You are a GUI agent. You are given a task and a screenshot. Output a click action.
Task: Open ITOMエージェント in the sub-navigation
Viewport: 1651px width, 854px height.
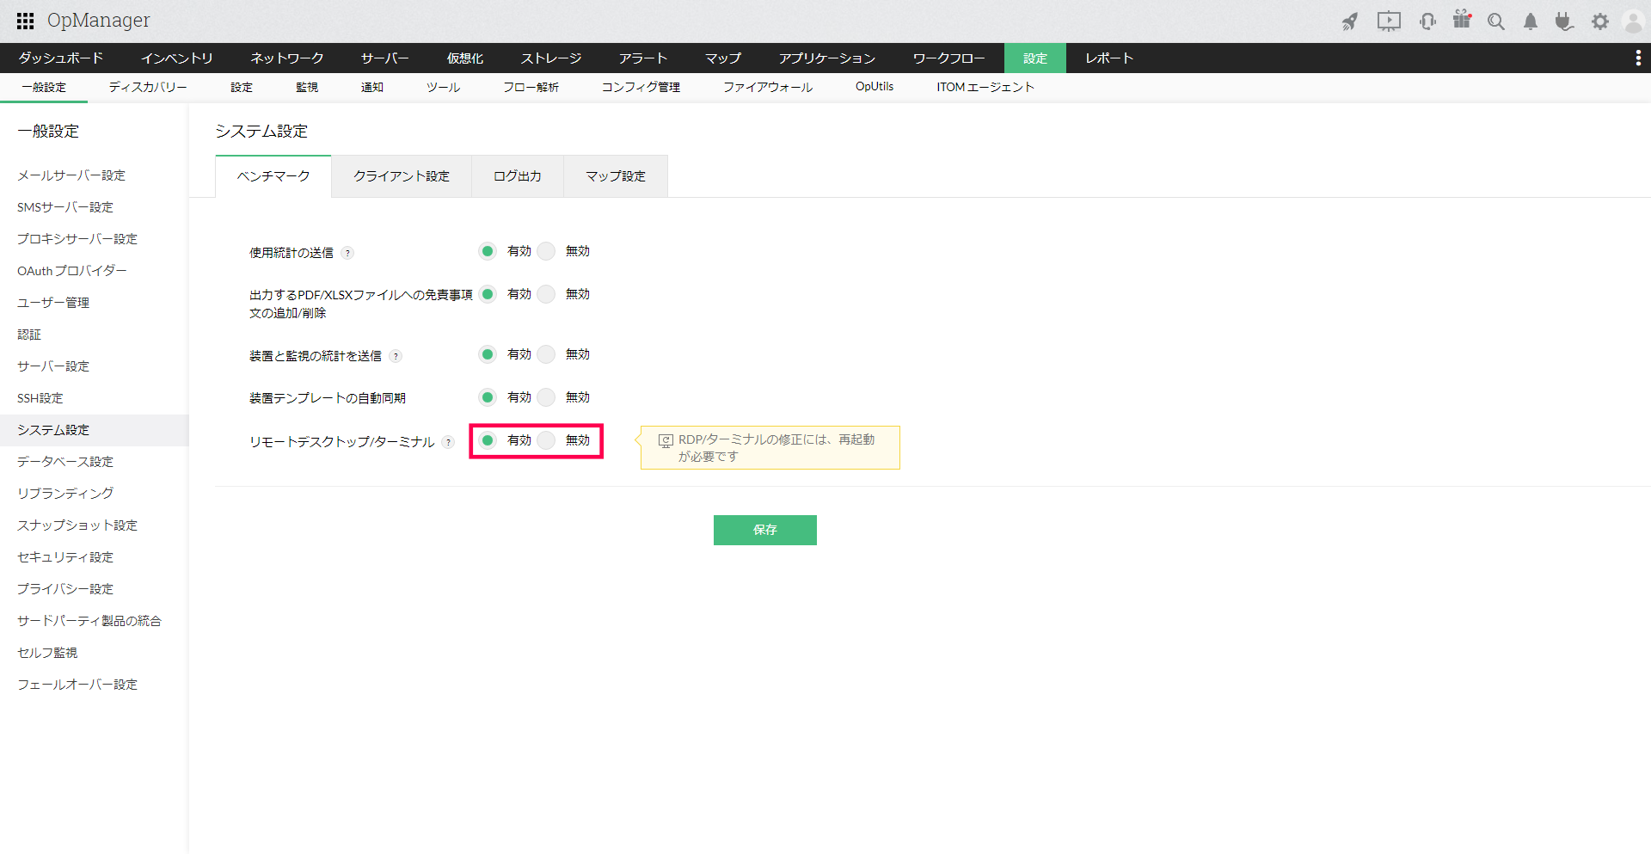point(985,87)
